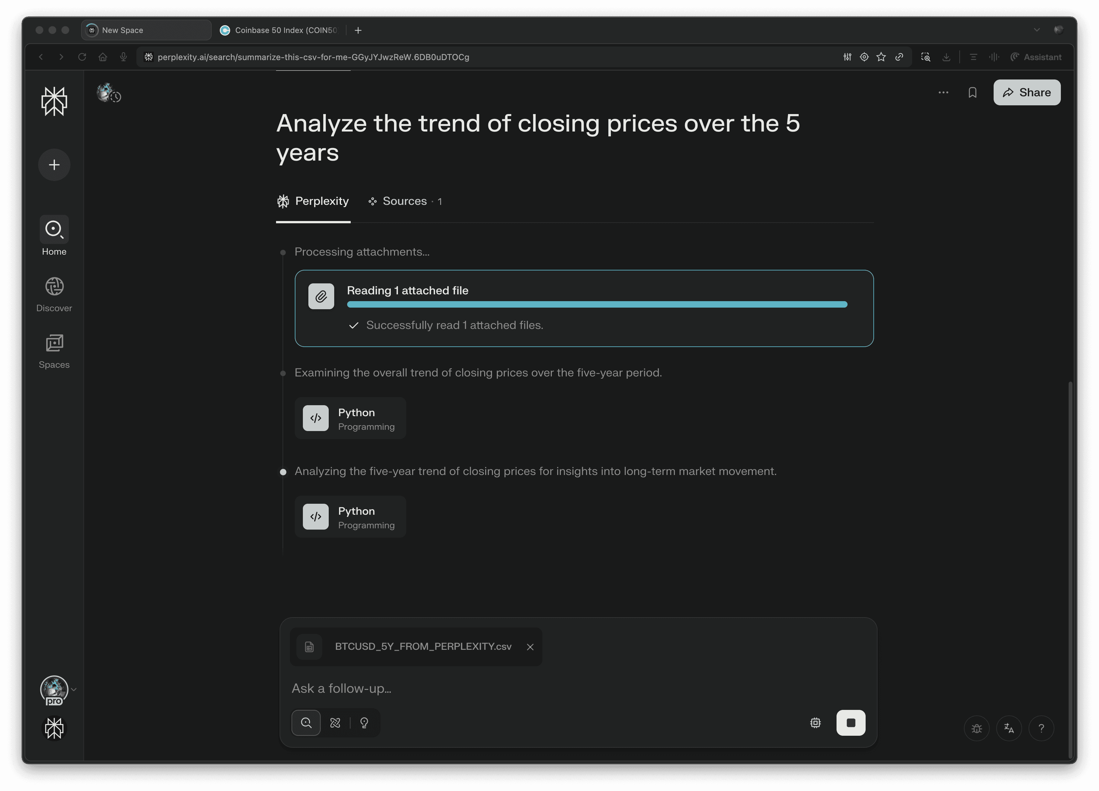Toggle the bug report icon

pyautogui.click(x=977, y=728)
